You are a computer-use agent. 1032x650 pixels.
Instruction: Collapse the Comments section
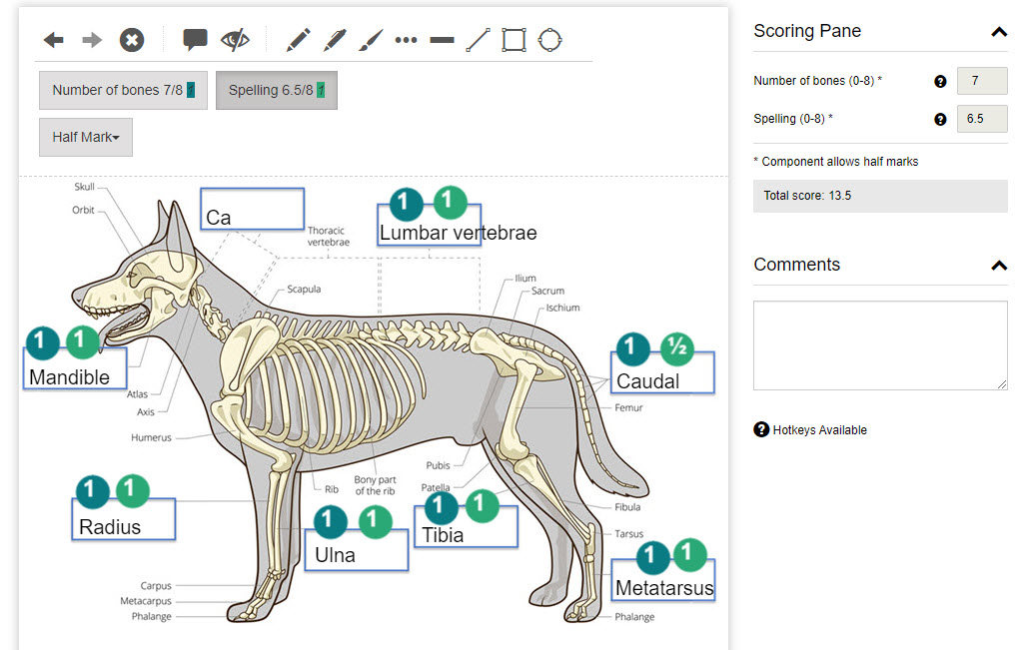(998, 266)
